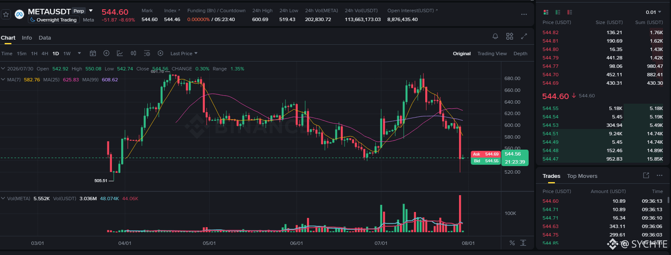Click the order book last price 544.60
The width and height of the screenshot is (671, 255).
(555, 96)
